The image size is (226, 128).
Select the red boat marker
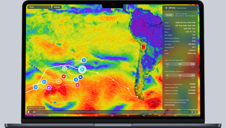[64, 76]
